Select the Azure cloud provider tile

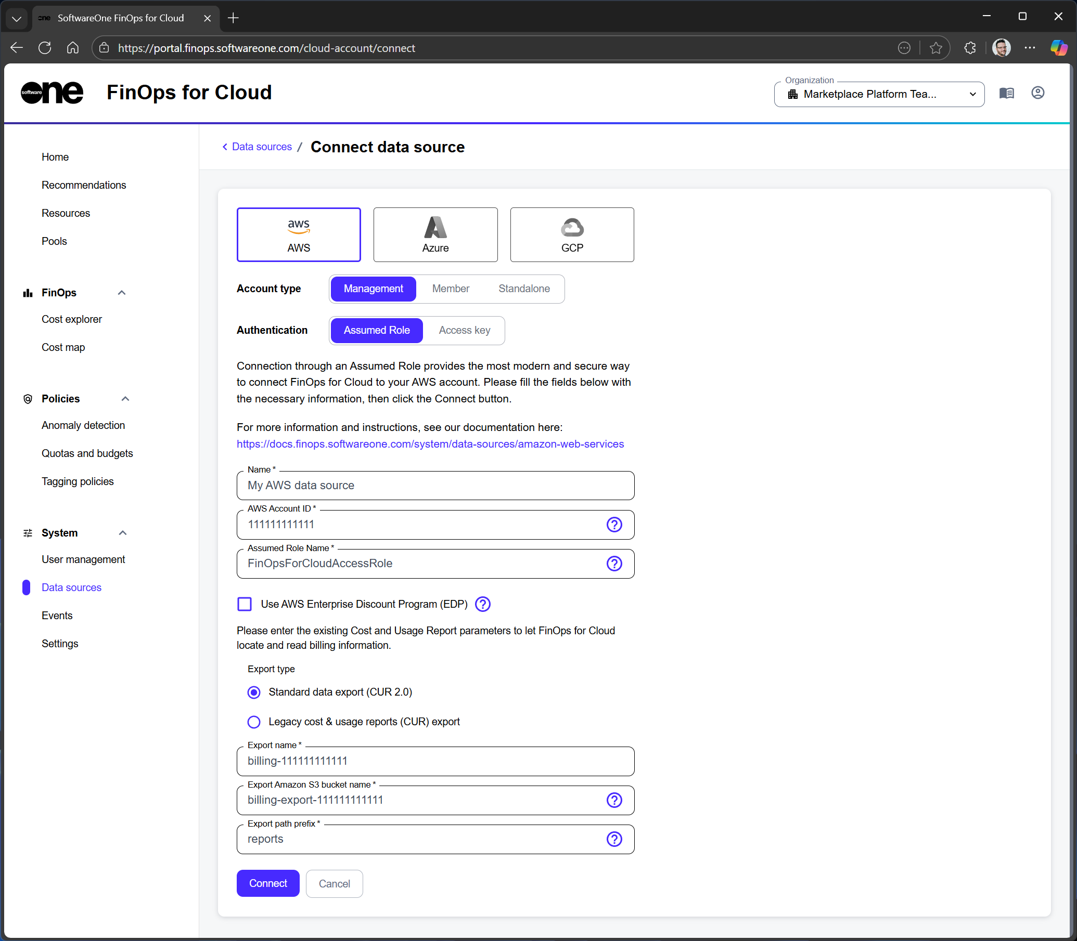point(435,234)
